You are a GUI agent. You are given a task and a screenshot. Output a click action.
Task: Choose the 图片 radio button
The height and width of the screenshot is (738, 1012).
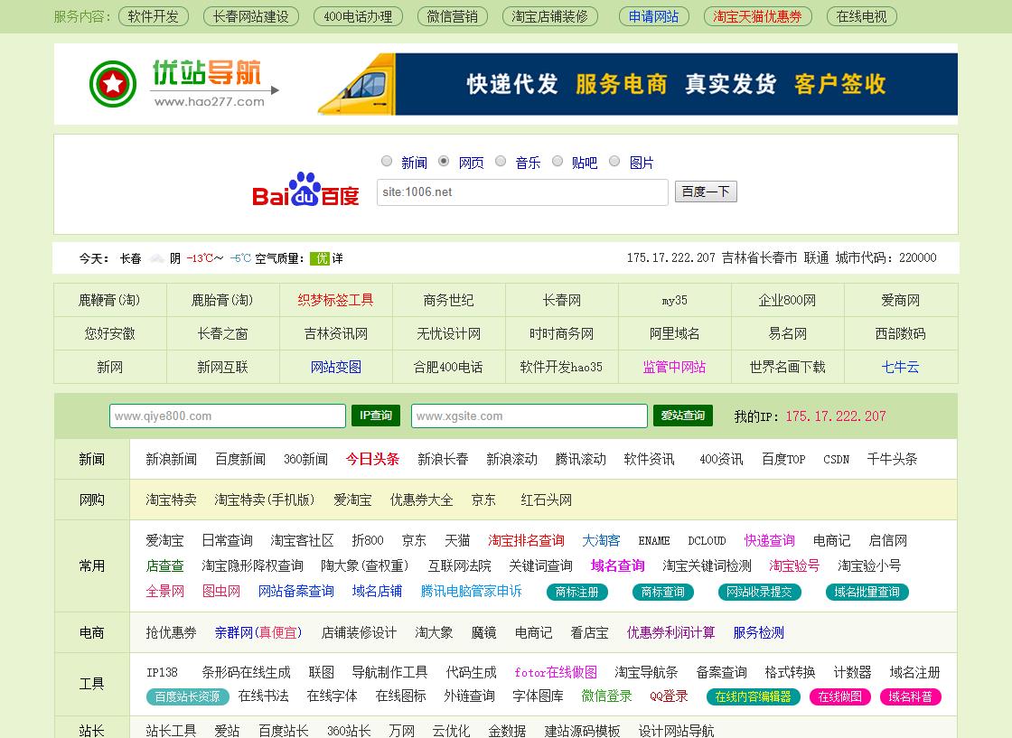point(614,162)
